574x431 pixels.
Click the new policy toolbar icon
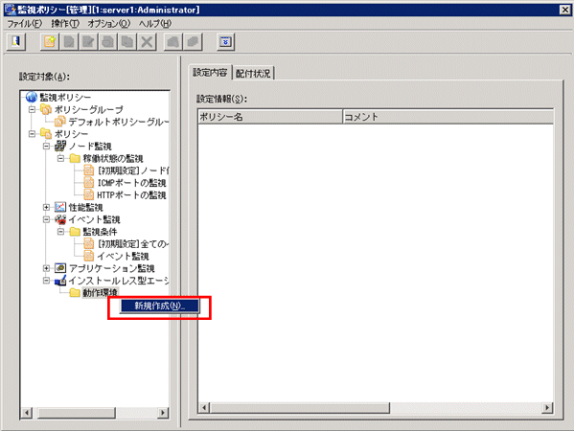coord(50,41)
